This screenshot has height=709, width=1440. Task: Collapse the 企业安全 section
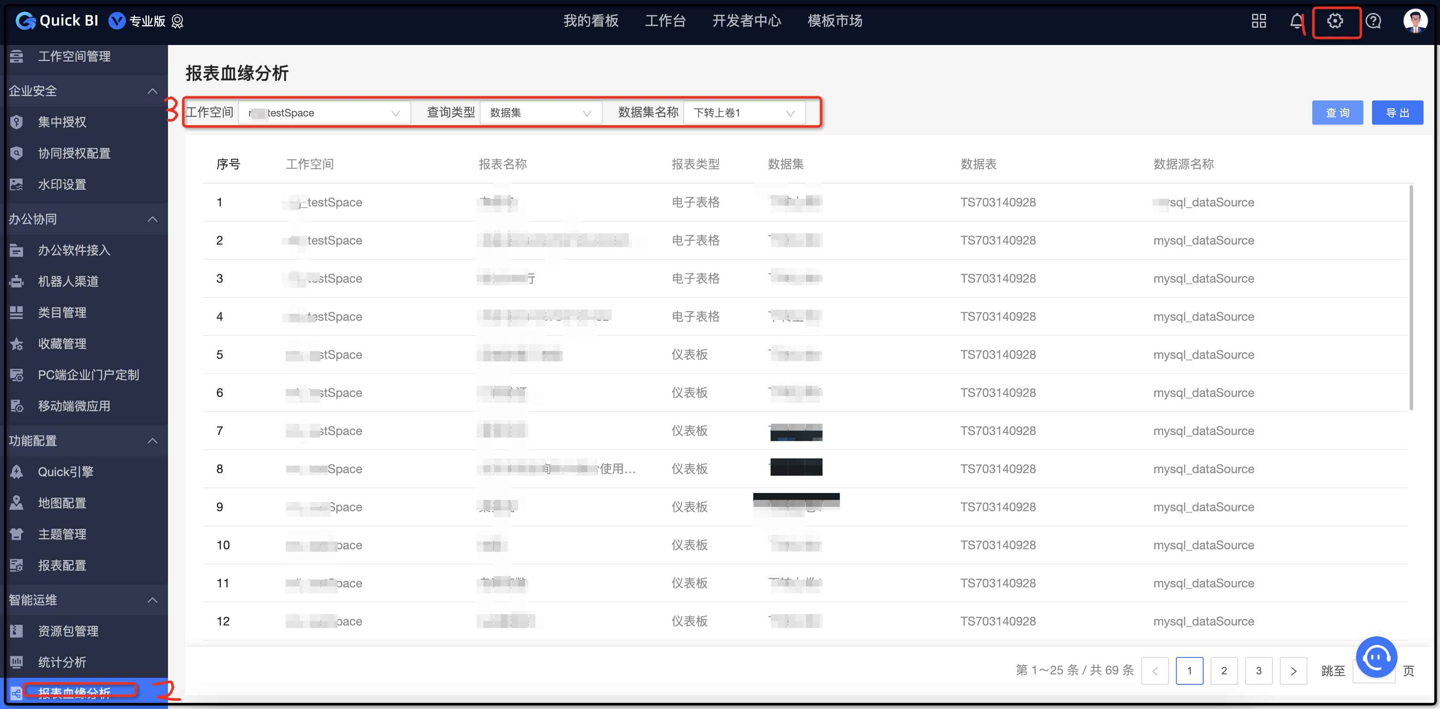click(152, 90)
